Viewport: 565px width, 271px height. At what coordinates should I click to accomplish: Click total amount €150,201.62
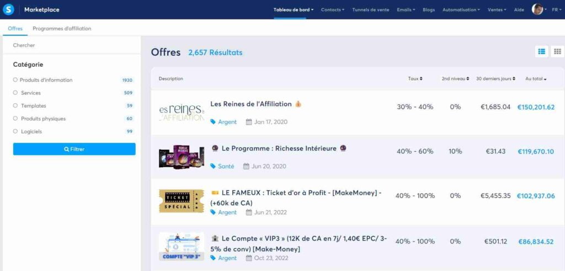tap(536, 107)
